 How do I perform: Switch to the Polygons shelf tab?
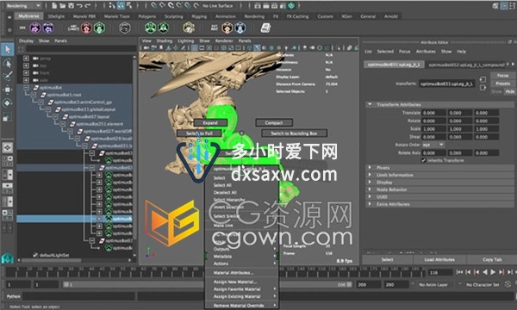[147, 16]
